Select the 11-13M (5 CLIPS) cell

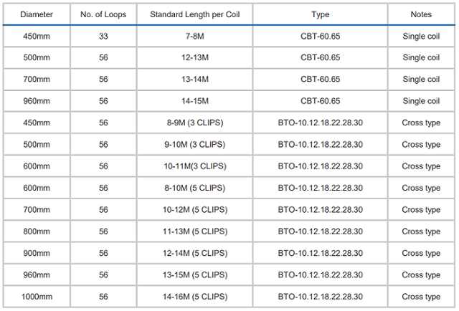(194, 231)
